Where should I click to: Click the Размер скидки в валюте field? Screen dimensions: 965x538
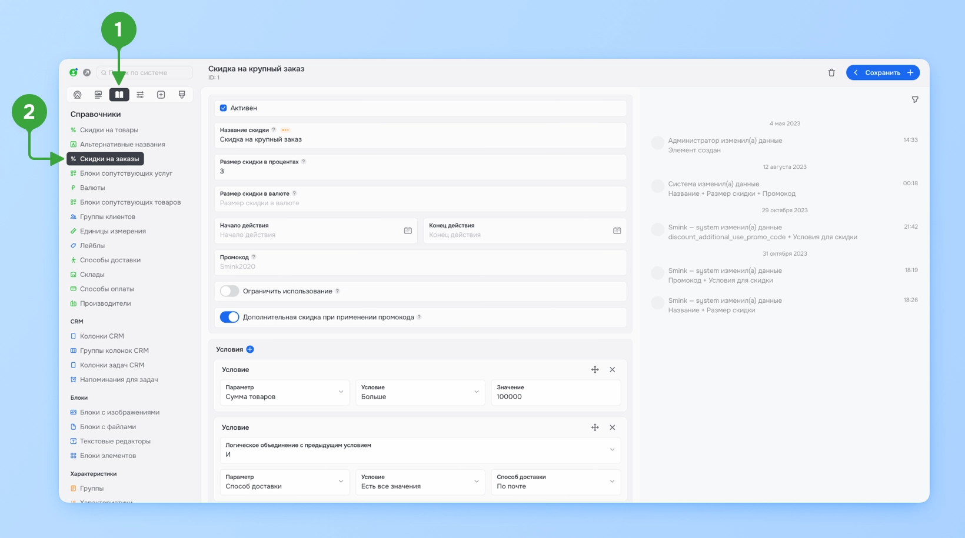coord(420,199)
